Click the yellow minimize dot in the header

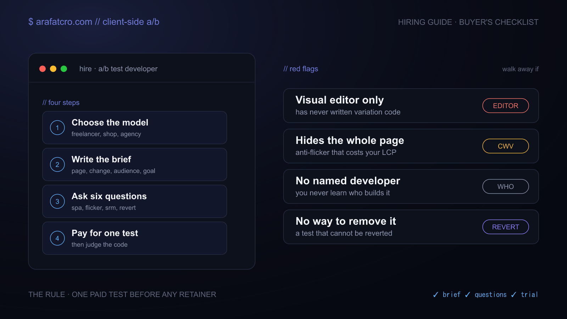pos(53,69)
